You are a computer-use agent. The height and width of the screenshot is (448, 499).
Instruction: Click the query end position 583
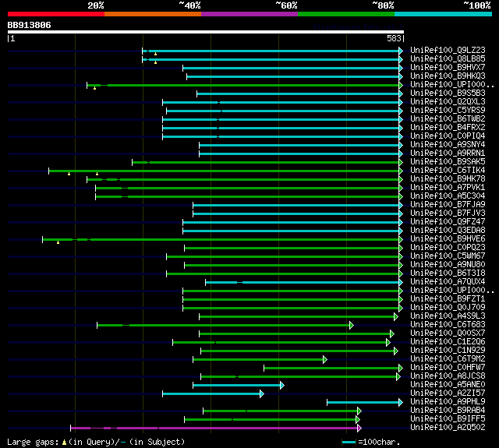pos(394,38)
